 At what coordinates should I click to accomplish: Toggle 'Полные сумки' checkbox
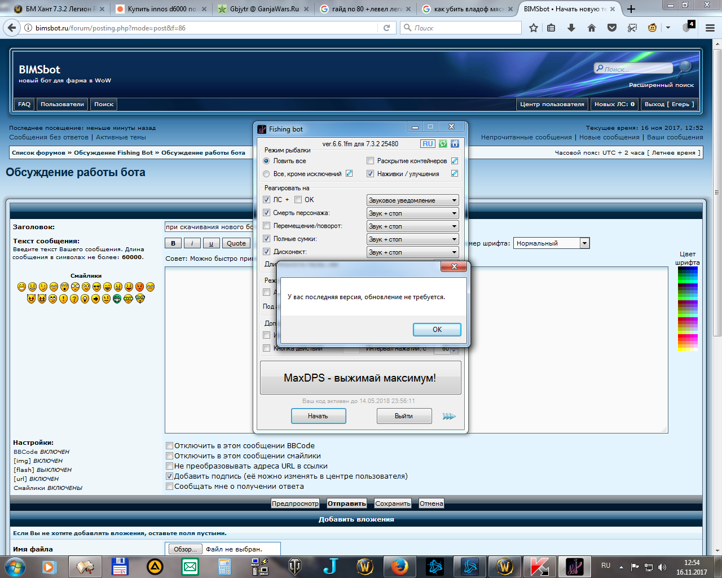[x=267, y=239]
